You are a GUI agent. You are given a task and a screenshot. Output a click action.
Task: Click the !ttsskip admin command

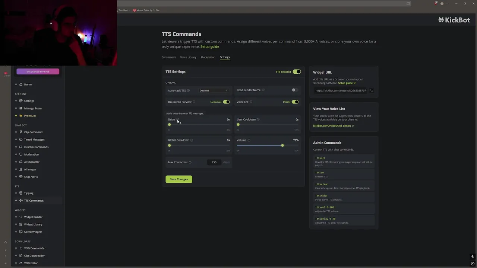click(344, 198)
